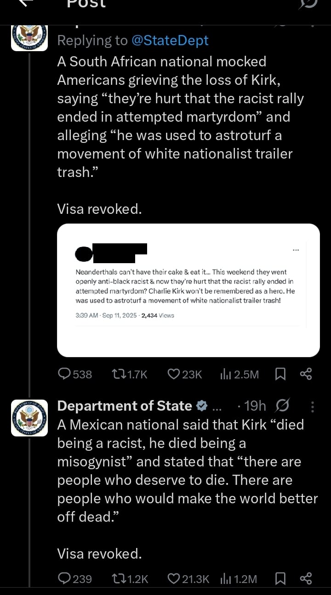Open the @StateDept profile link
The image size is (331, 595).
coord(170,41)
